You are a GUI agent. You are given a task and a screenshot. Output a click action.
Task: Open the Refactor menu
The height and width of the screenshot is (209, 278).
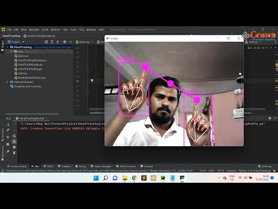pos(56,30)
